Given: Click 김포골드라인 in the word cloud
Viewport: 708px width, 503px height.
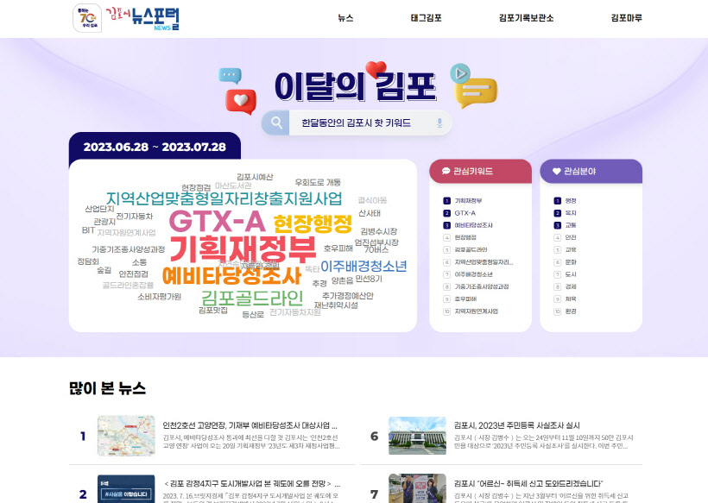Looking at the screenshot, I should 251,299.
